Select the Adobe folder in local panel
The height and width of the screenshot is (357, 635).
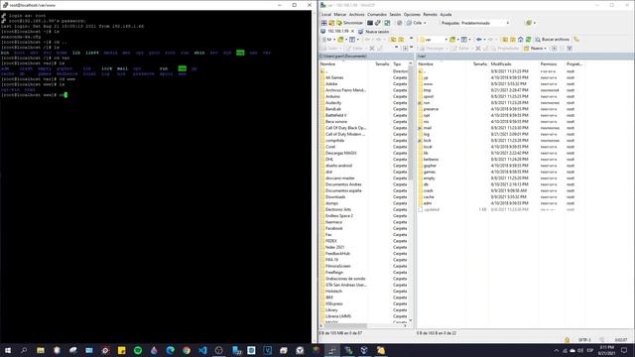[331, 83]
